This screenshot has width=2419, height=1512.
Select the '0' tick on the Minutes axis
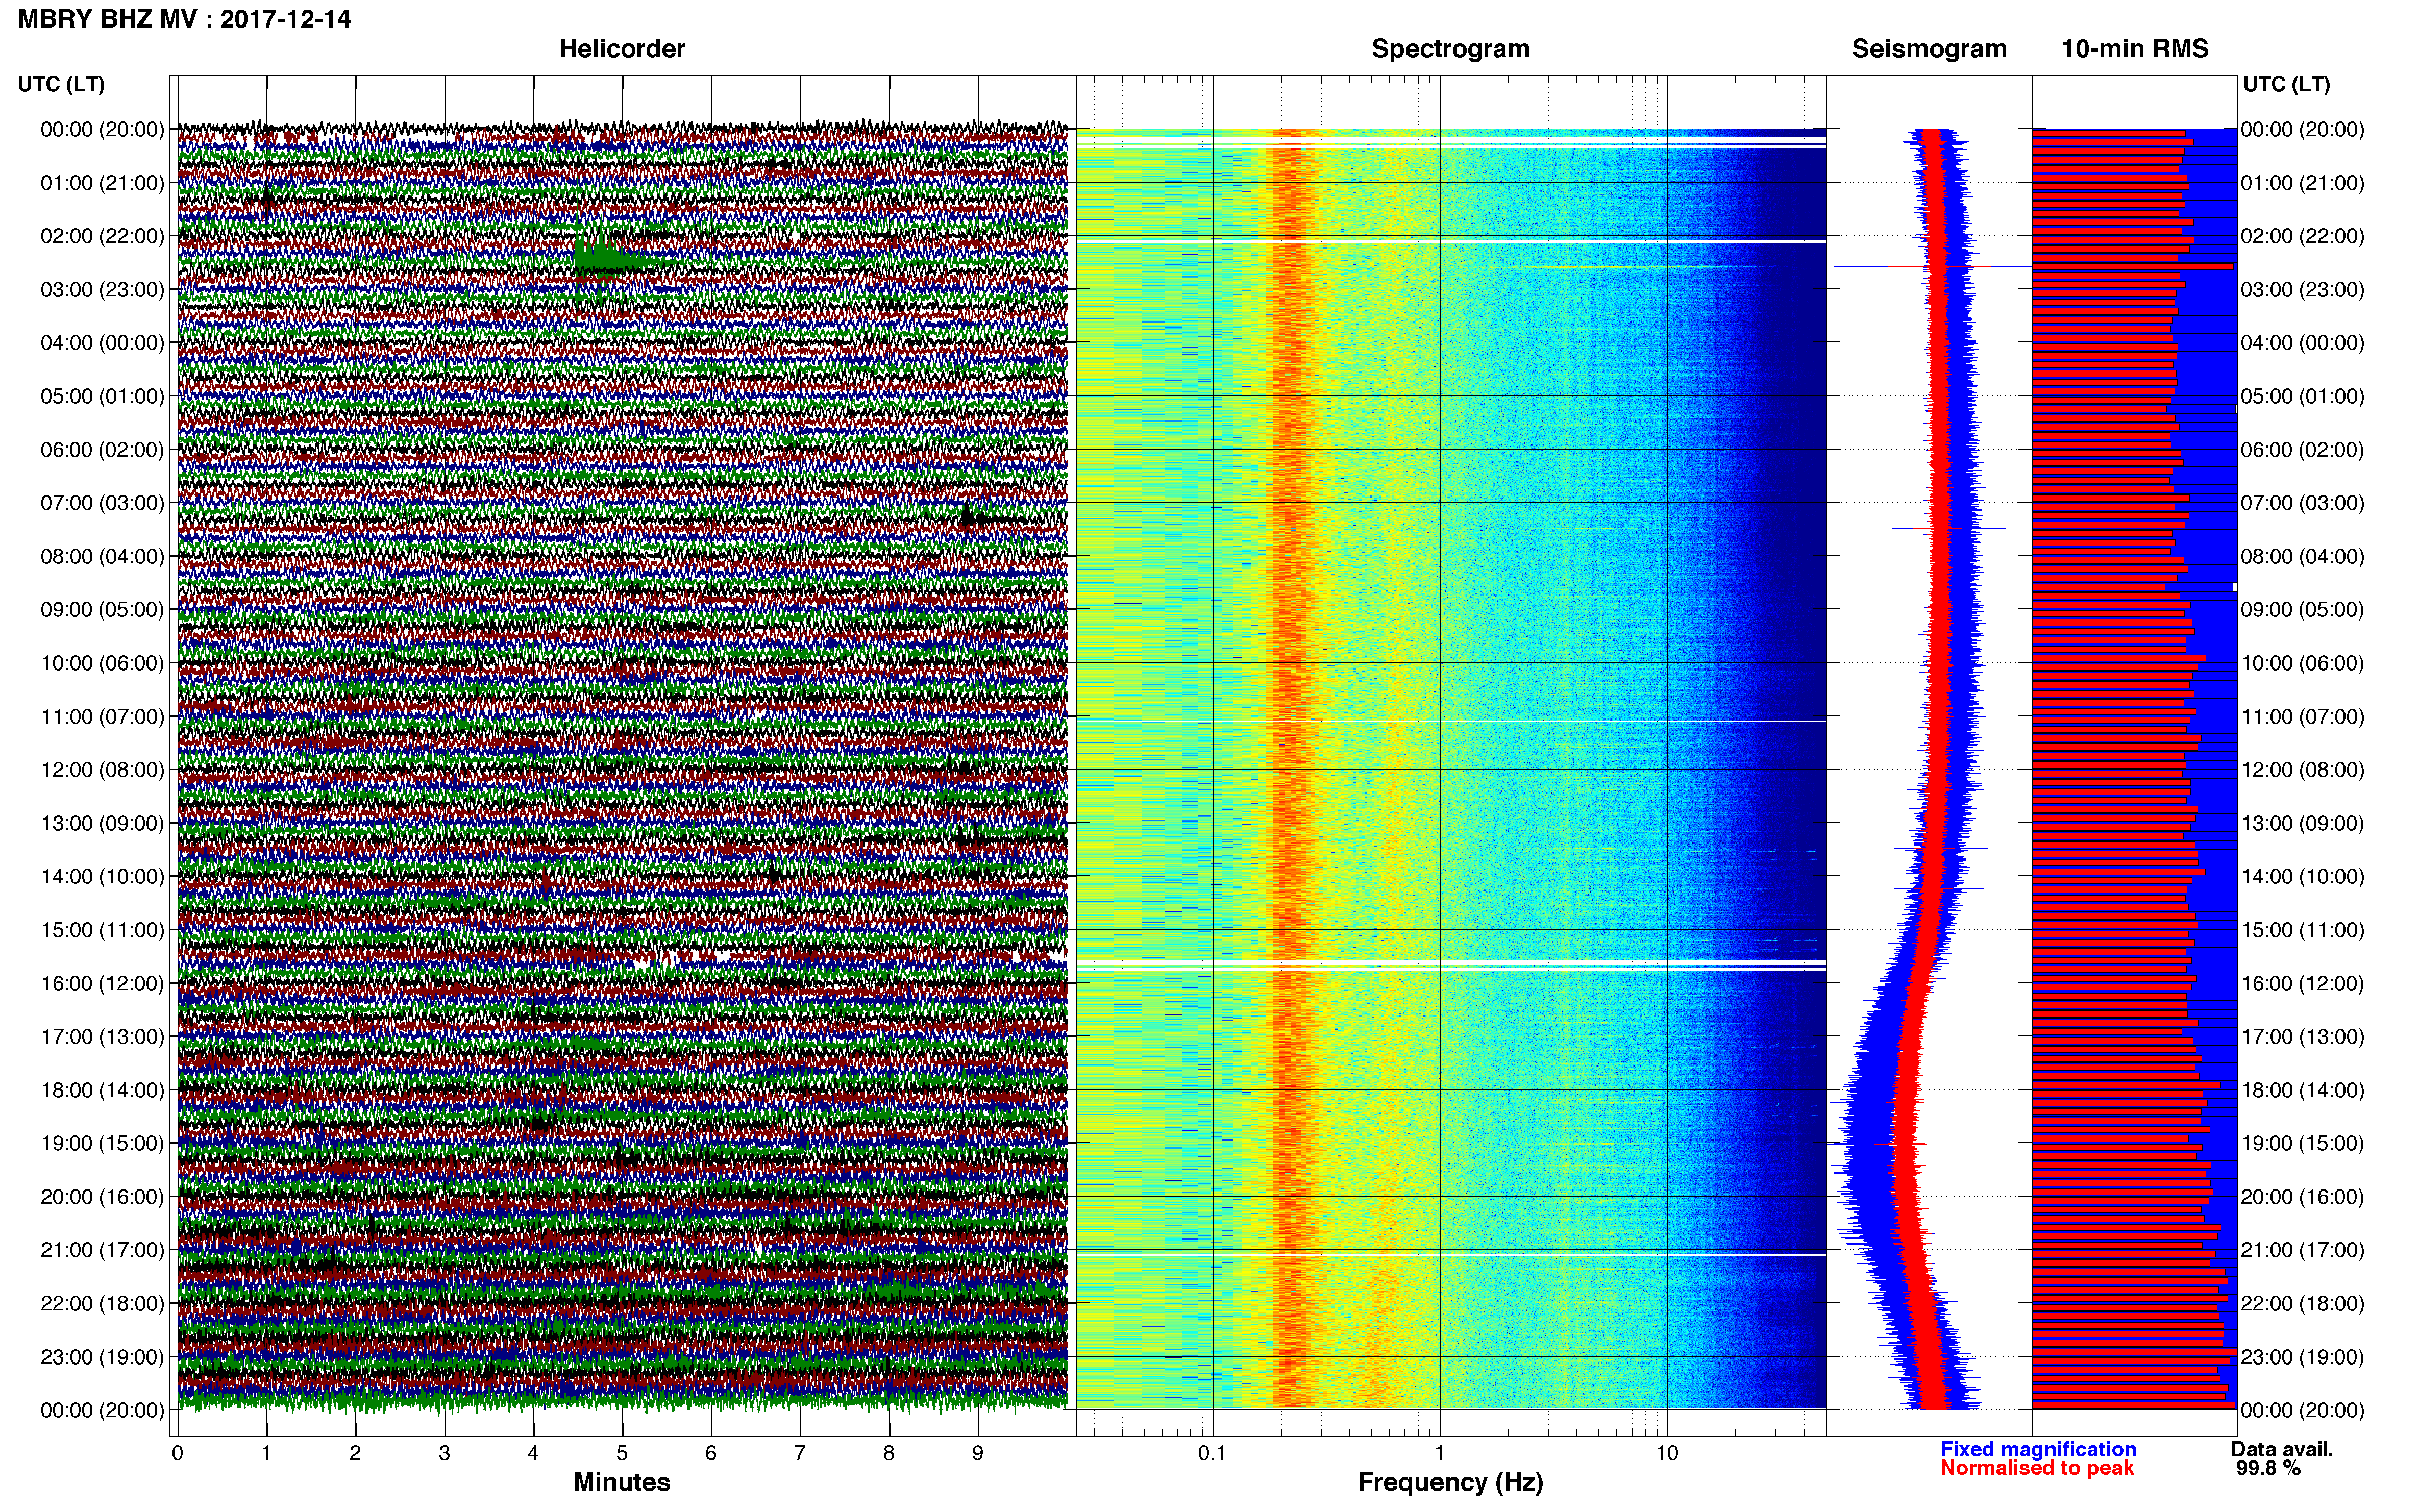click(x=178, y=1453)
